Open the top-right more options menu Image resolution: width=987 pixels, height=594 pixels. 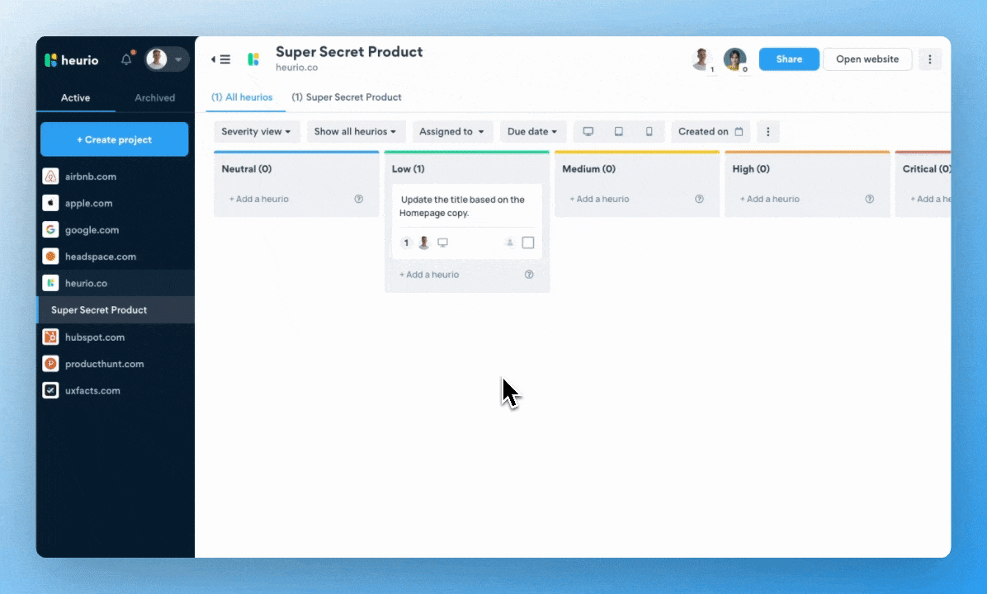pyautogui.click(x=930, y=59)
